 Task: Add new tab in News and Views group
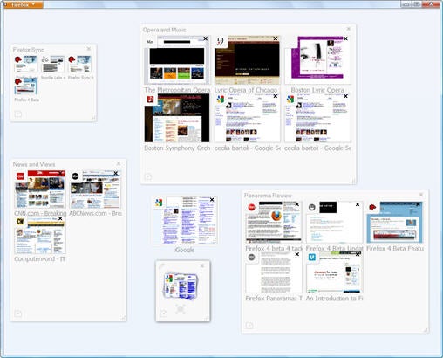pos(18,313)
